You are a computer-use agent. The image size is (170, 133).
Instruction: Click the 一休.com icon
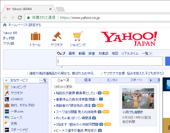[7, 111]
